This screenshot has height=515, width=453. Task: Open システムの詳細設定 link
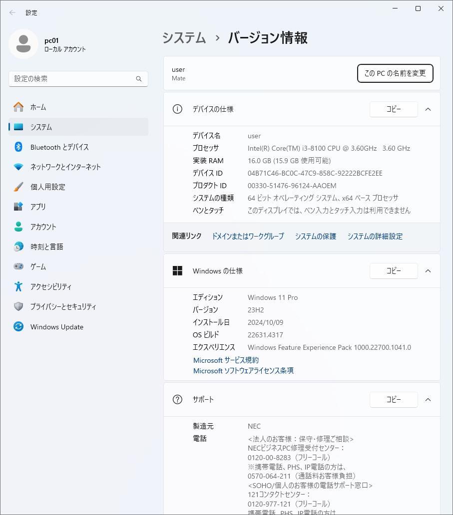(x=375, y=236)
